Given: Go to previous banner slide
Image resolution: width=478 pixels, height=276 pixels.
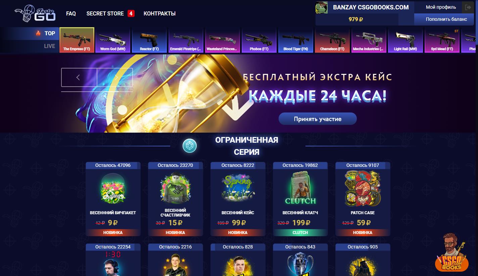Looking at the screenshot, I should [x=79, y=78].
